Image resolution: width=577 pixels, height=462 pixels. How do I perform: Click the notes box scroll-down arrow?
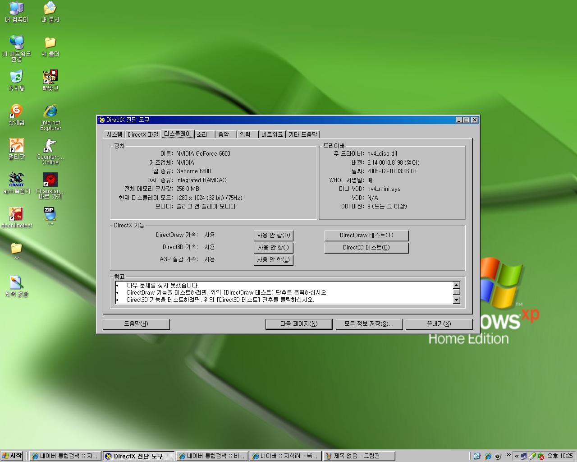(x=456, y=300)
